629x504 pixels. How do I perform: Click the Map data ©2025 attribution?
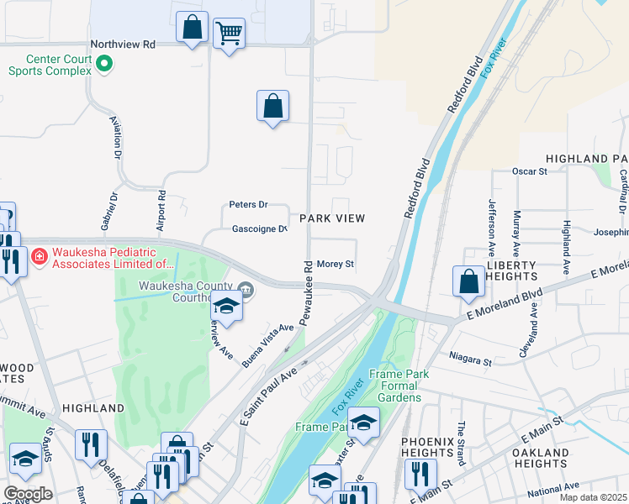point(594,497)
